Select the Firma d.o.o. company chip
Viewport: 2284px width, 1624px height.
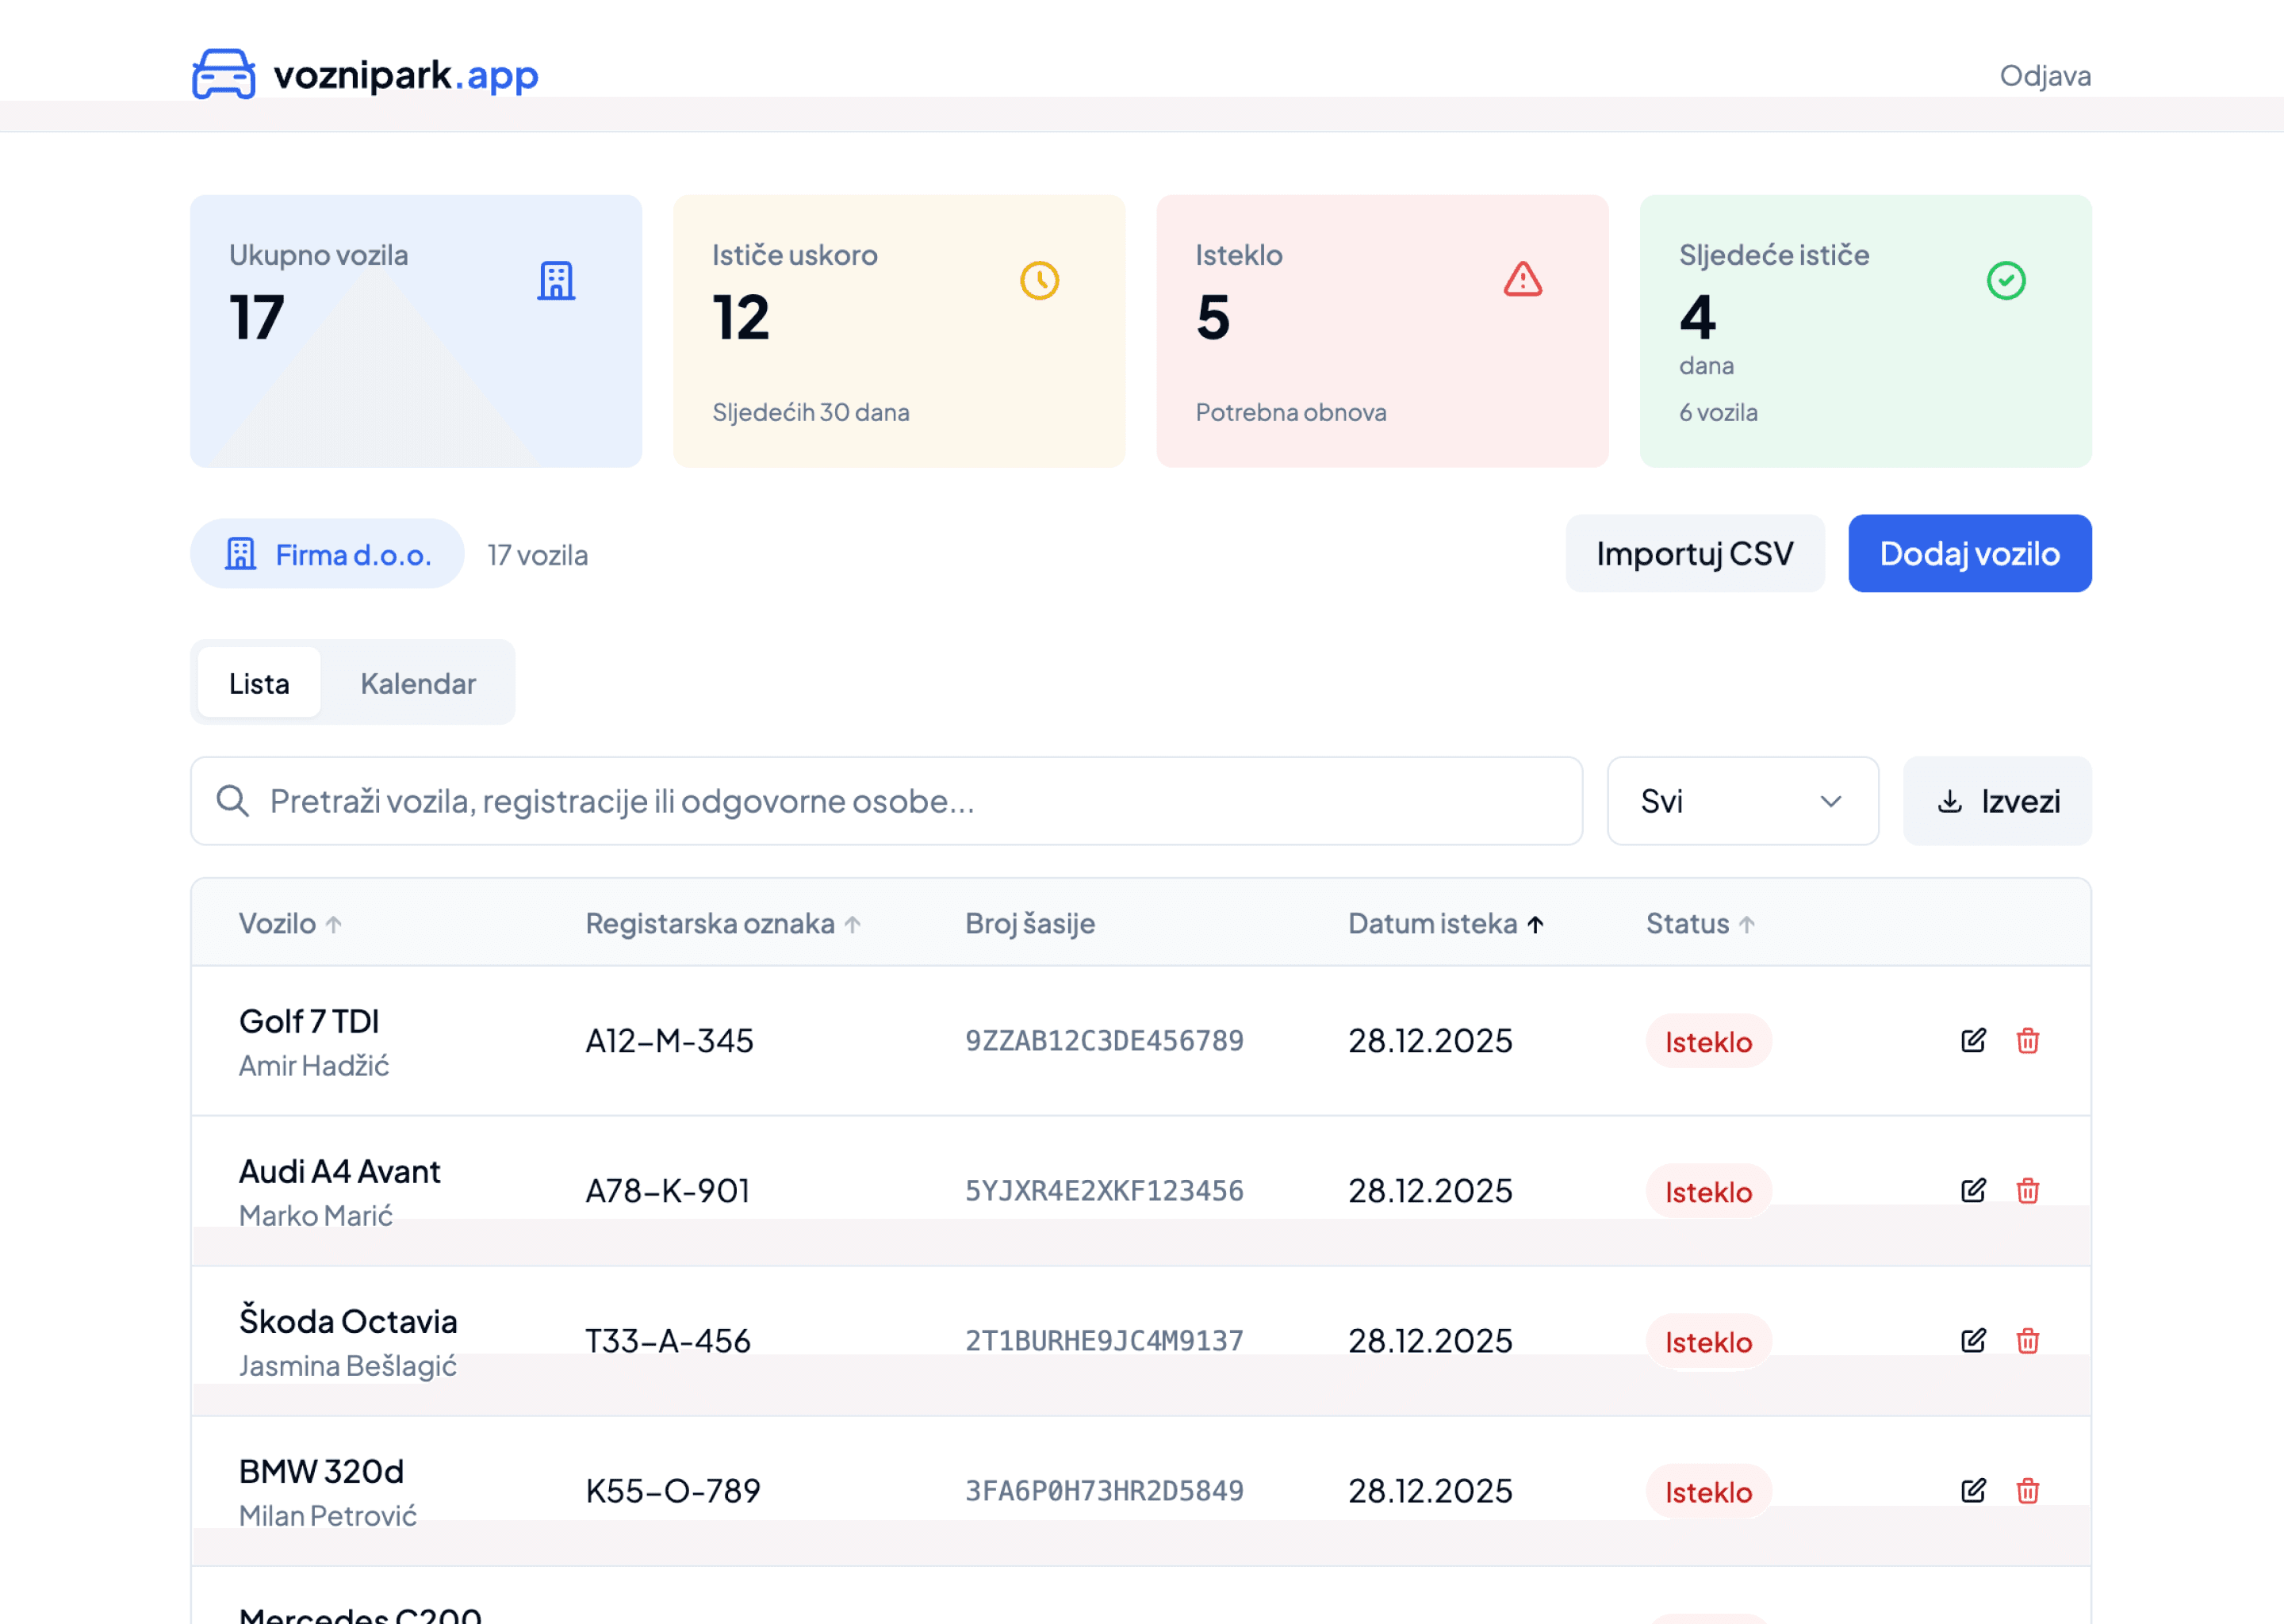coord(327,554)
